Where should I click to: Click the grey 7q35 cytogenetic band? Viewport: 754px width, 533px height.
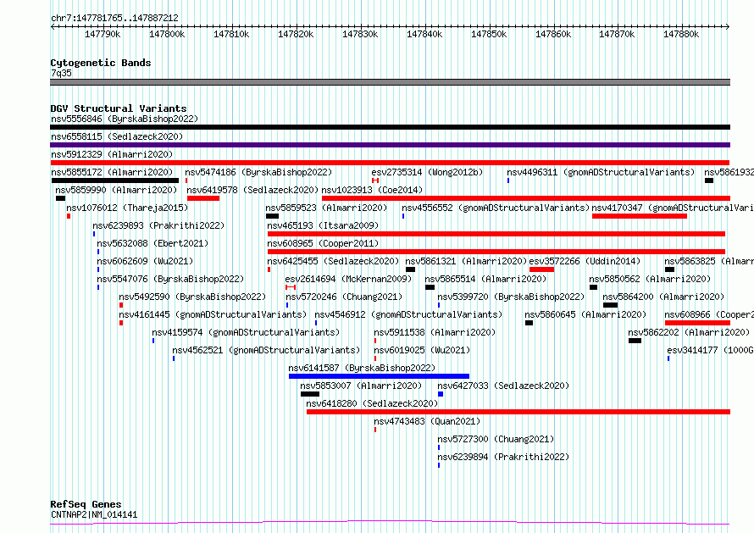click(x=390, y=82)
